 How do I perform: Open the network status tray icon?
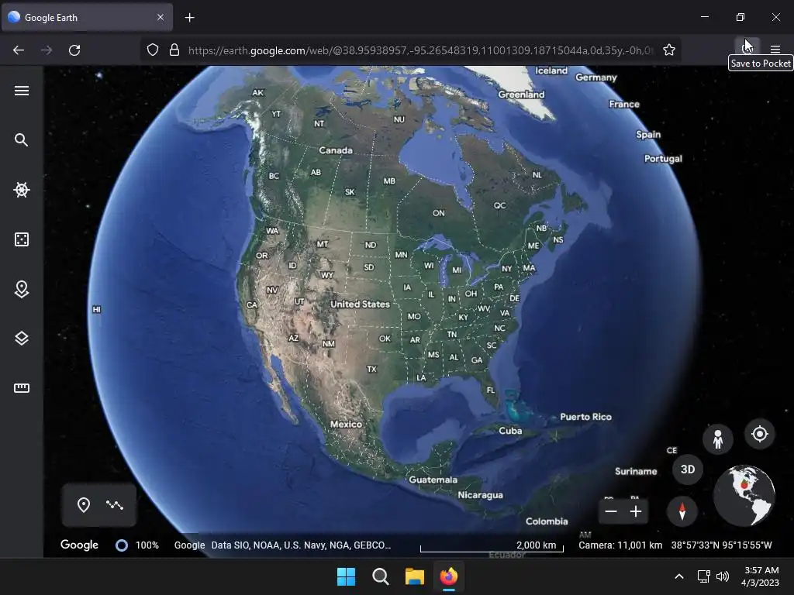tap(703, 576)
